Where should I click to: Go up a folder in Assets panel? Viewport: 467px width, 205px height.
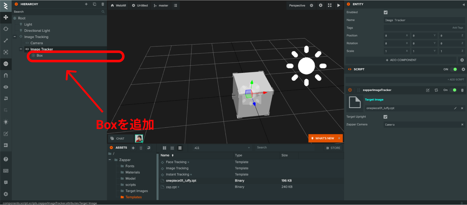point(149,148)
